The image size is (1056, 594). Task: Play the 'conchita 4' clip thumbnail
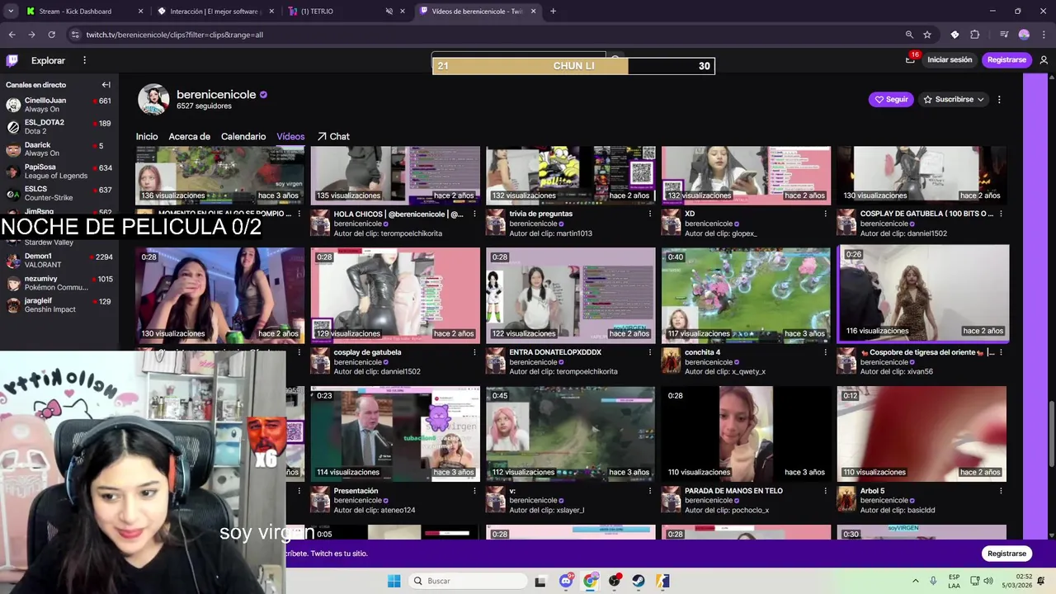[746, 295]
